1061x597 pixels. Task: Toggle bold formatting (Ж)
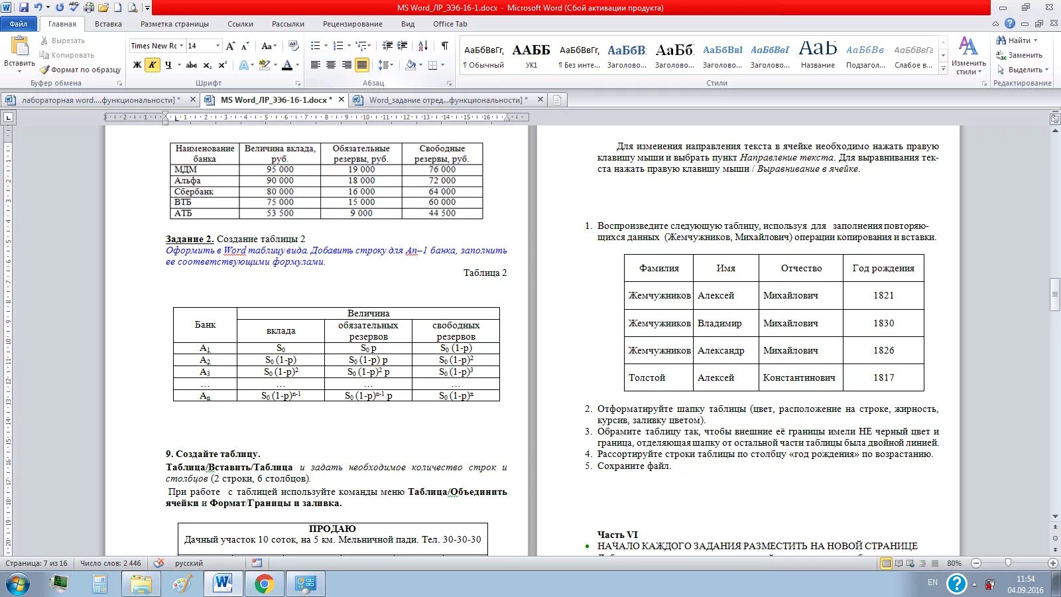click(x=137, y=65)
